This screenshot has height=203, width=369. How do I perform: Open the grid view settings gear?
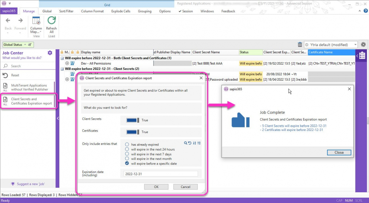tap(363, 44)
